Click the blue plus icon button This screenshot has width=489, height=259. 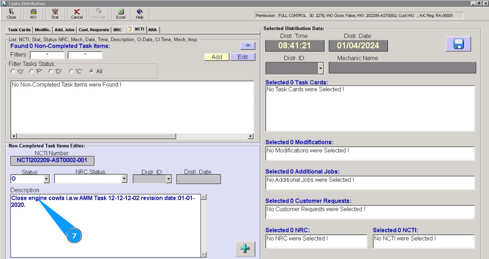[x=245, y=249]
